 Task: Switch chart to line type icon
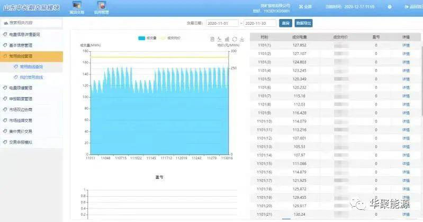(x=219, y=39)
